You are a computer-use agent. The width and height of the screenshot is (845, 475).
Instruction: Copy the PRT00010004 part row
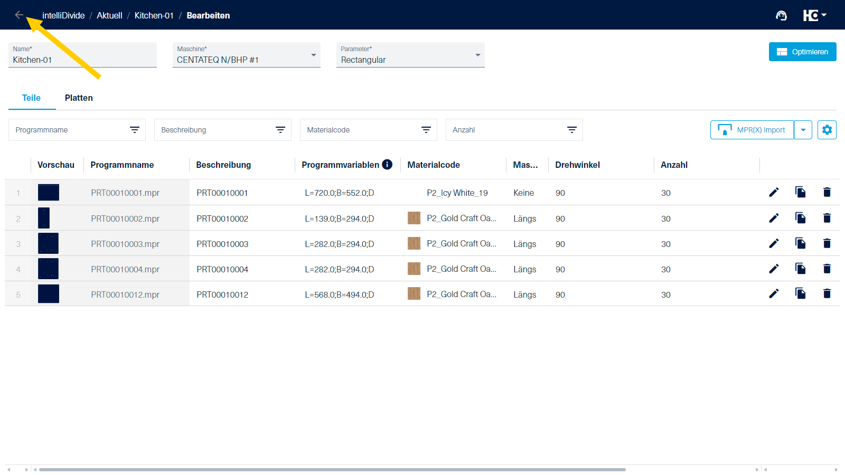pyautogui.click(x=800, y=269)
